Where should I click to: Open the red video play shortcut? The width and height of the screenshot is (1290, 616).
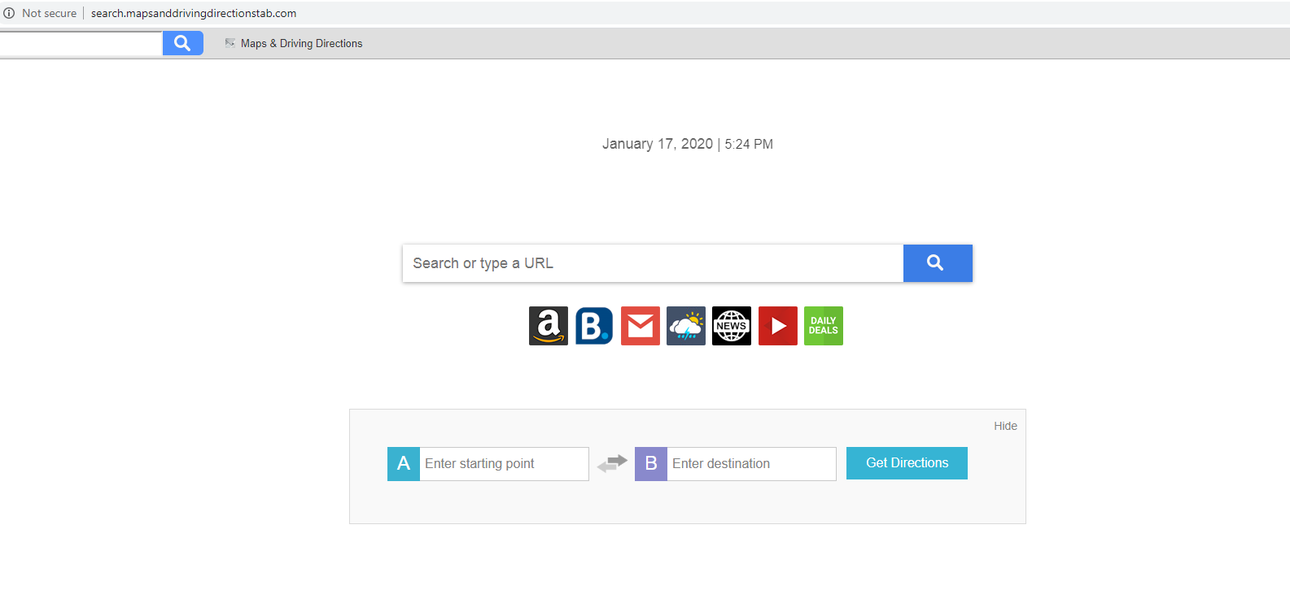pos(777,326)
